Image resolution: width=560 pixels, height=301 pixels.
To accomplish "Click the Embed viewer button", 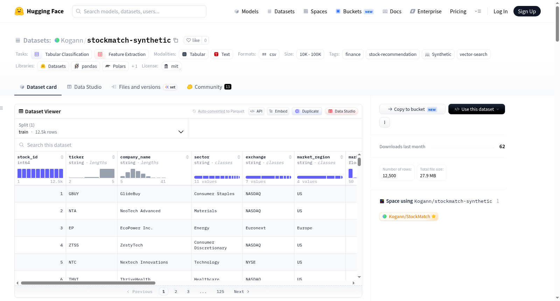I will coord(278,111).
